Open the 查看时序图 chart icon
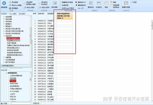Screen dimensions: 153x105 [126, 3]
